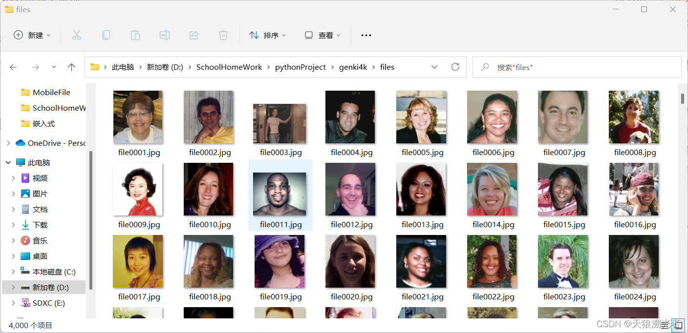Viewport: 688px width, 333px height.
Task: Select thumbnail file0017.jpg
Action: tap(138, 261)
